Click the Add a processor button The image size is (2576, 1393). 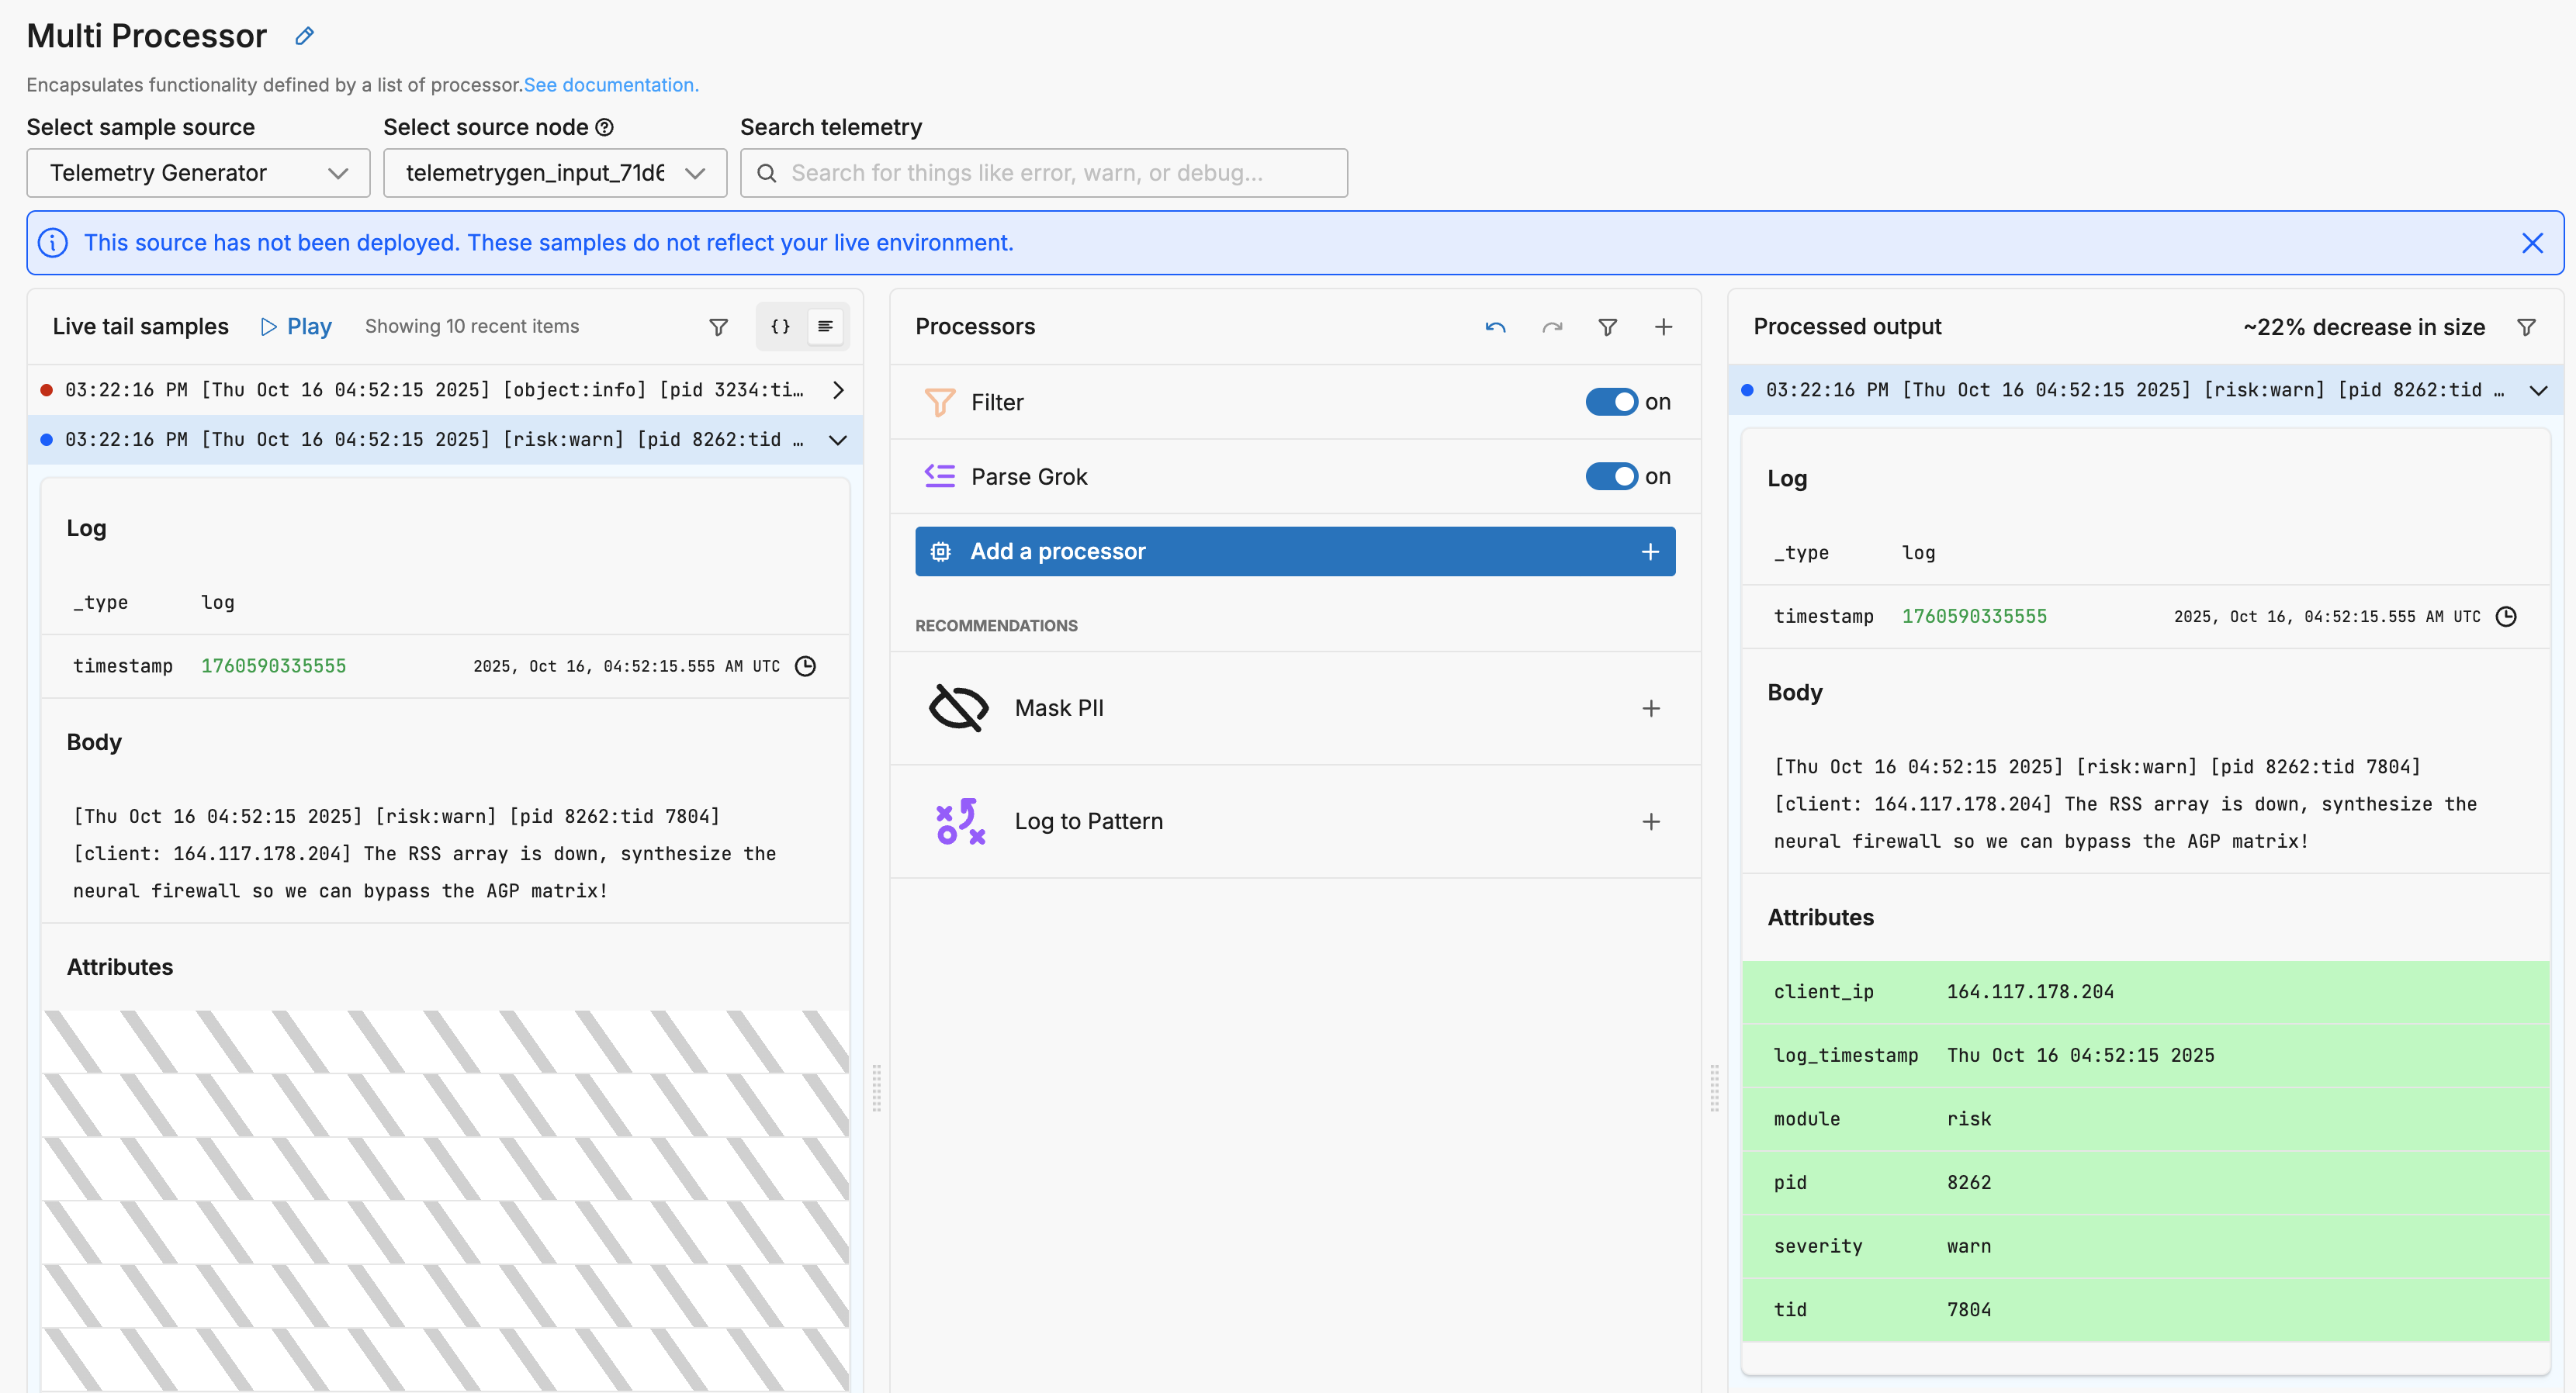click(1294, 551)
